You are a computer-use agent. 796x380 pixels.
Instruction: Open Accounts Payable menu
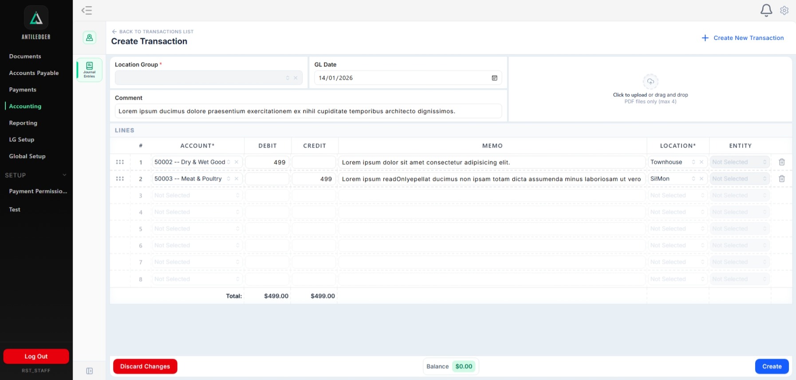pos(34,73)
